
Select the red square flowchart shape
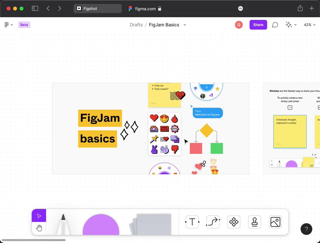(x=196, y=148)
